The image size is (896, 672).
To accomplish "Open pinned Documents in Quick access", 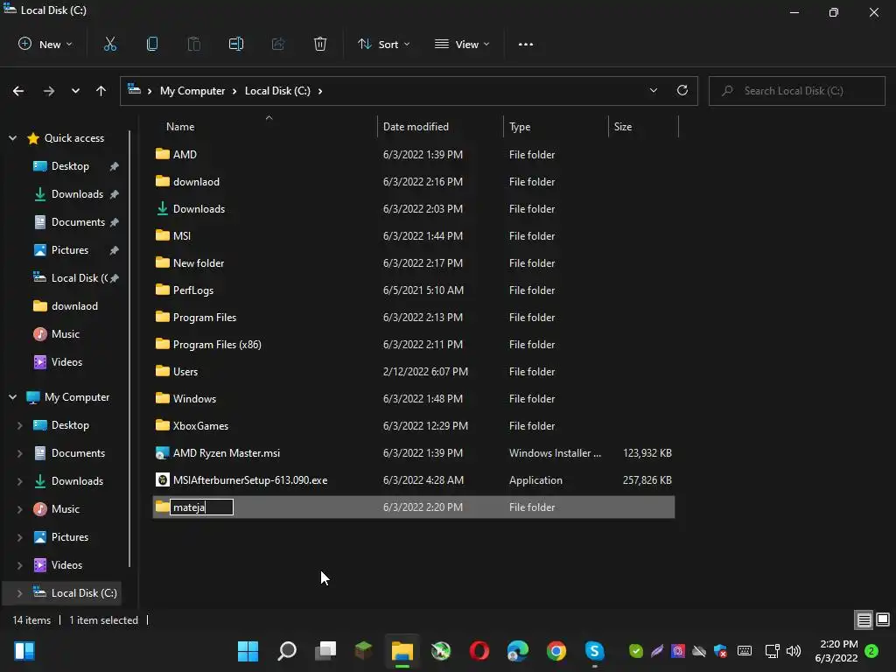I will pos(78,222).
